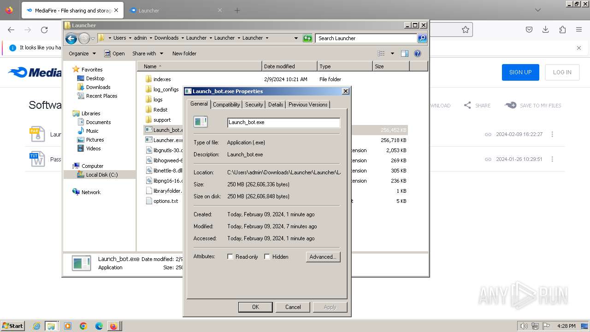Toggle the Read-only attribute checkbox
This screenshot has width=590, height=332.
point(230,257)
